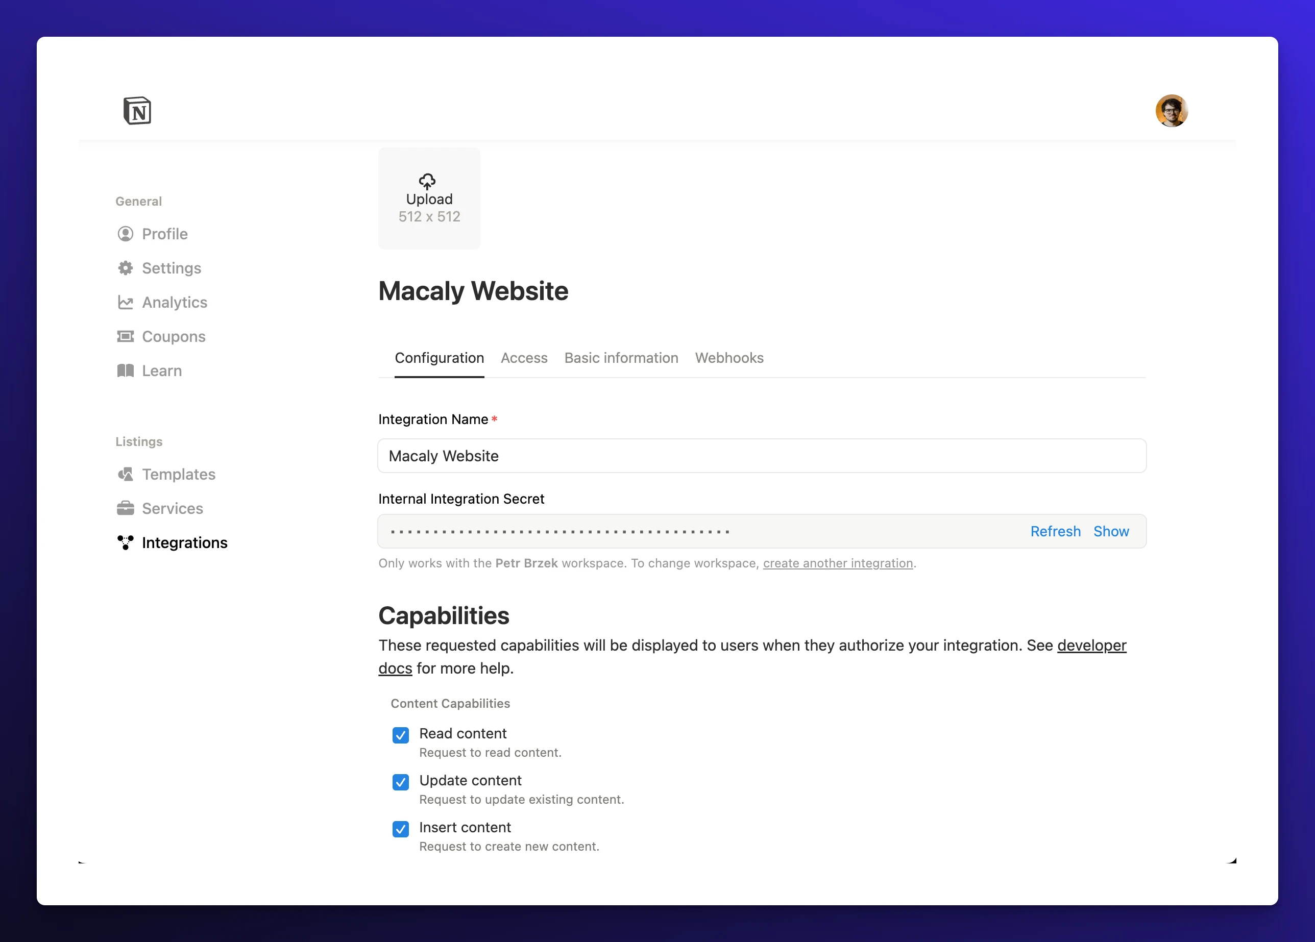
Task: Open the Learn section
Action: tap(161, 370)
